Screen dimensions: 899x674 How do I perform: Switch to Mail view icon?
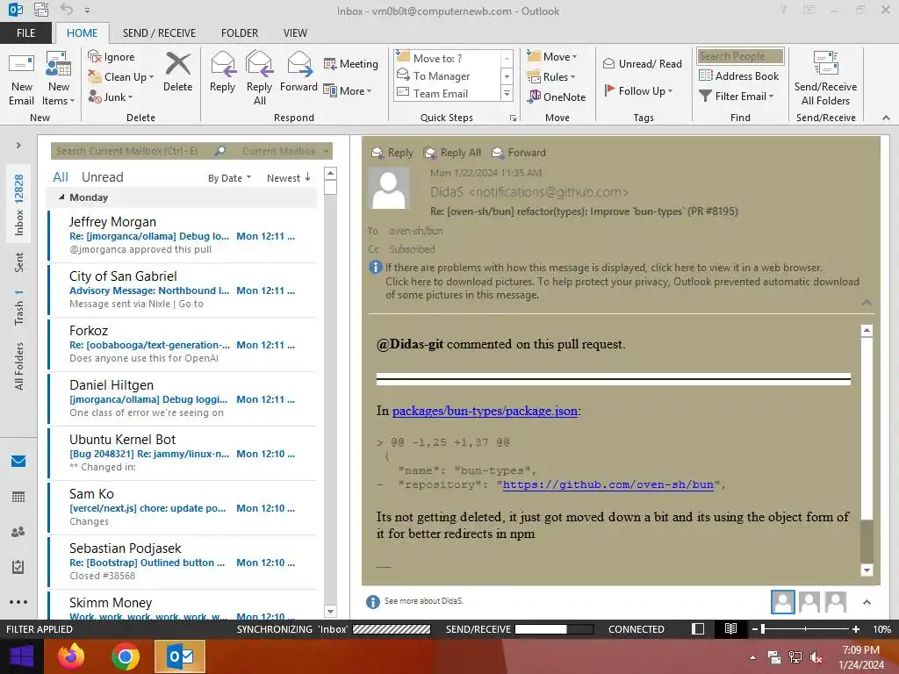18,461
